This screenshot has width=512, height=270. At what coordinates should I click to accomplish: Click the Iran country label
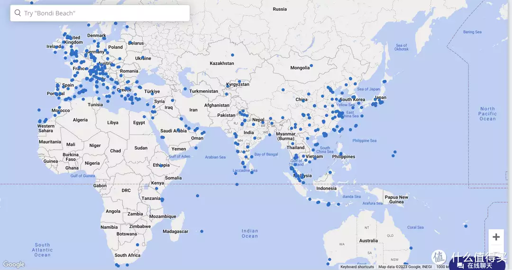[193, 110]
